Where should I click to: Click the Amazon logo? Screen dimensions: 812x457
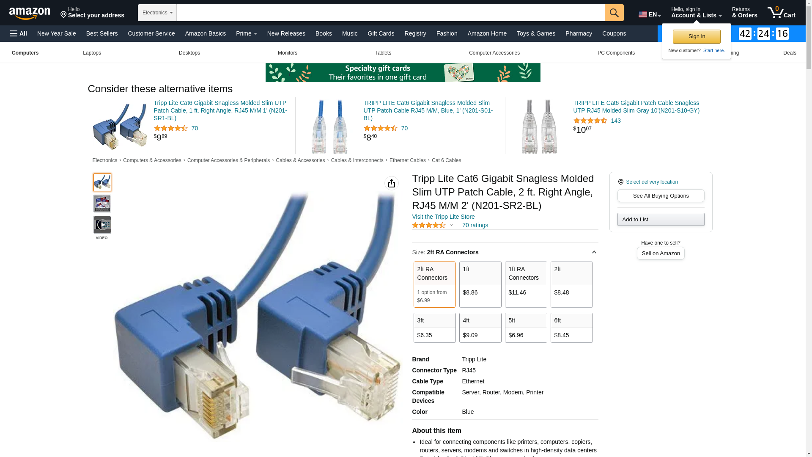(x=30, y=13)
